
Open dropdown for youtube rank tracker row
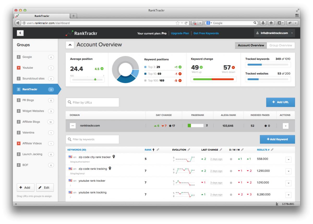click(x=288, y=183)
